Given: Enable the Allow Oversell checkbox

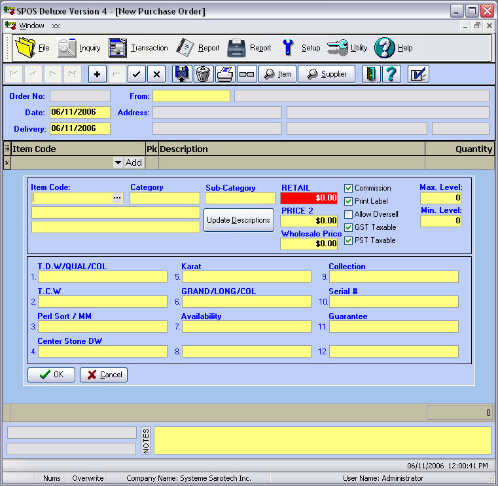Looking at the screenshot, I should point(348,214).
